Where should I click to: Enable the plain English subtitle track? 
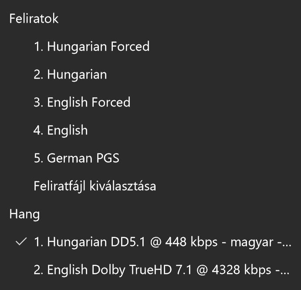tap(61, 130)
